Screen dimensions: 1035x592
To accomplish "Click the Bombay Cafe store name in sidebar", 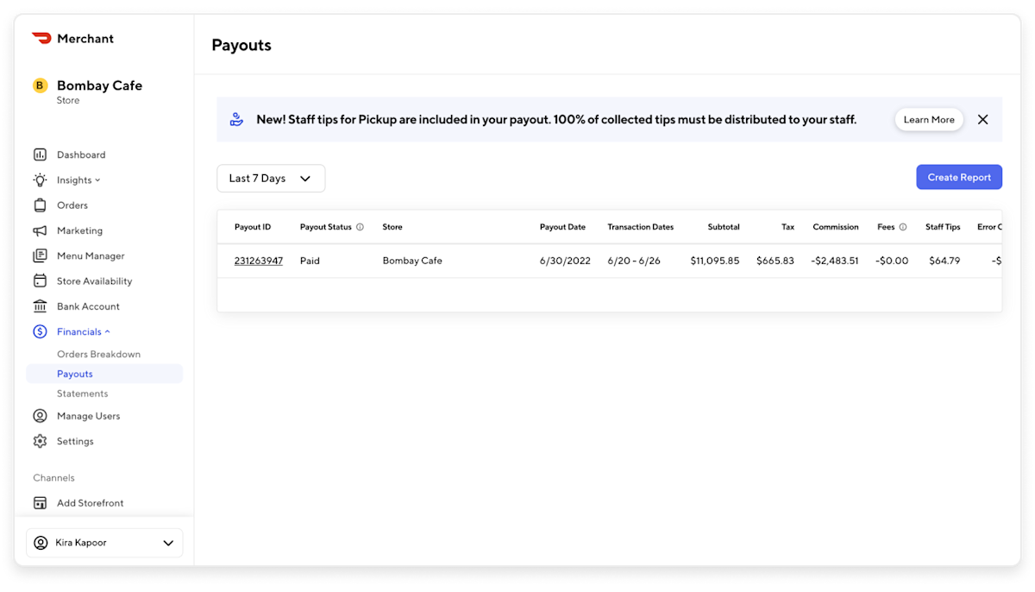I will [x=99, y=85].
